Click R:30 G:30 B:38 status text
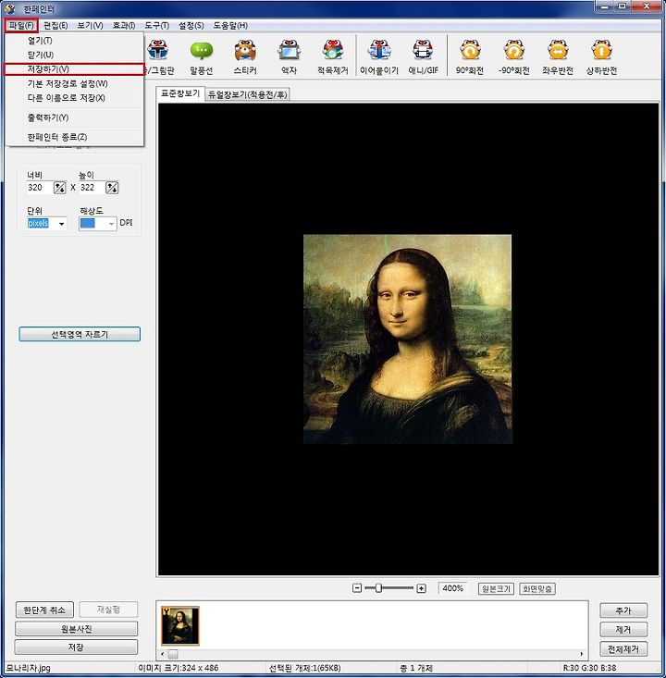The width and height of the screenshot is (666, 678). pos(589,668)
